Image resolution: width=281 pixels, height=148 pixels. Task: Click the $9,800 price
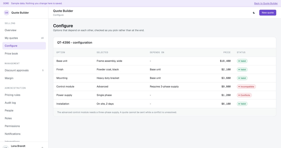(x=226, y=87)
